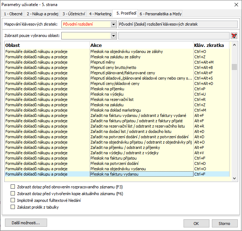The image size is (242, 231).
Task: Select 'Zařadit na dodací list' row
Action: click(117, 131)
